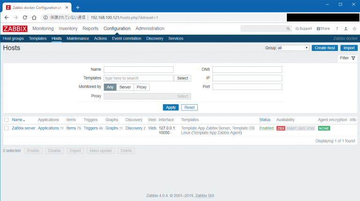Open the Zabbix server host link

(23, 128)
